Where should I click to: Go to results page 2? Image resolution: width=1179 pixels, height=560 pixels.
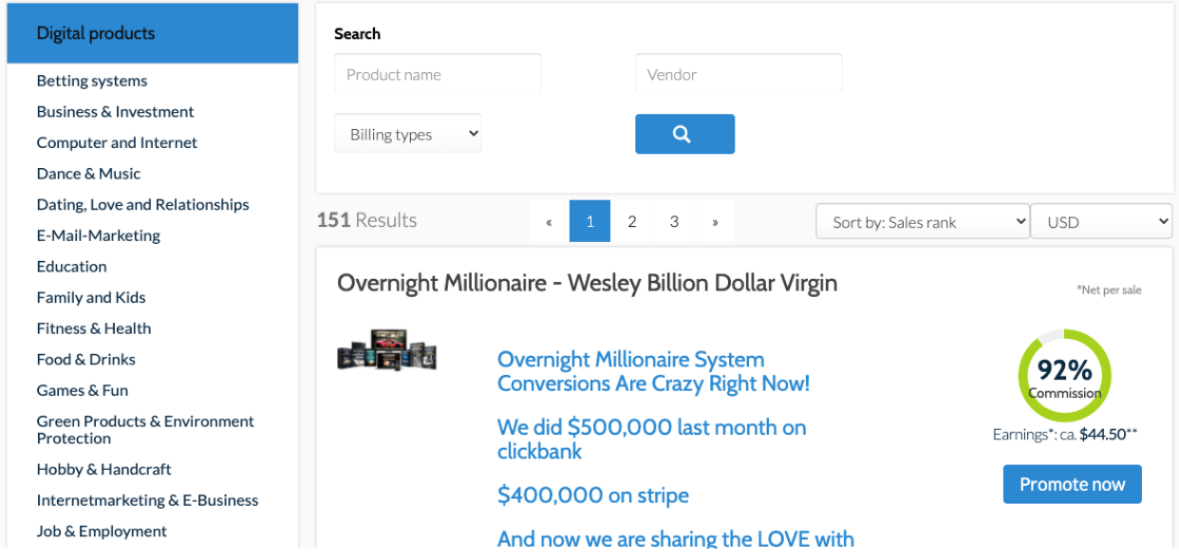click(631, 222)
